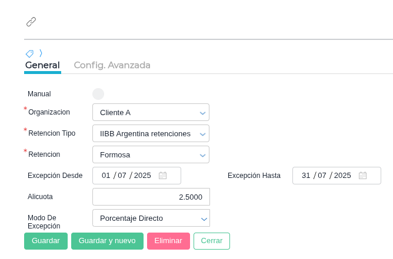Open calendar picker for Excepción Desde
Image resolution: width=393 pixels, height=259 pixels.
(x=163, y=176)
